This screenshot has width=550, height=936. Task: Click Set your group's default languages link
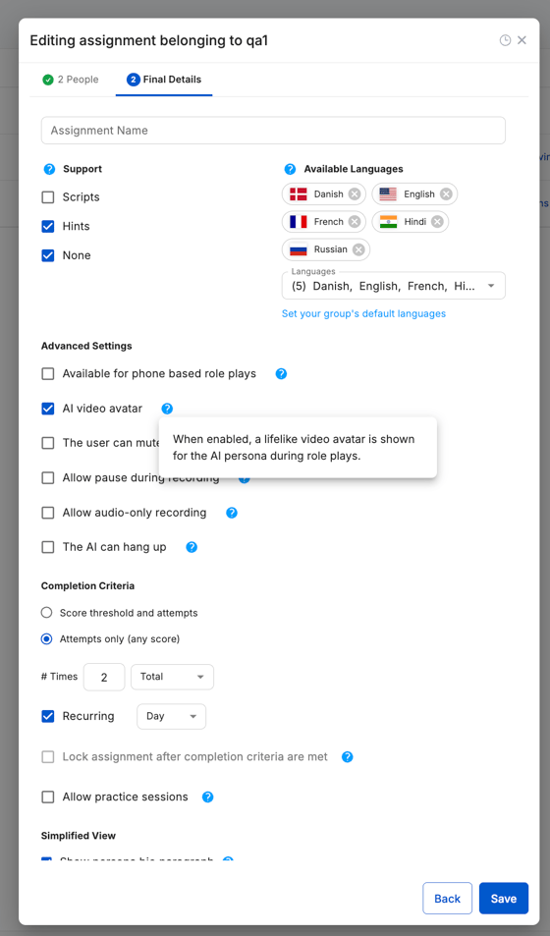point(363,313)
